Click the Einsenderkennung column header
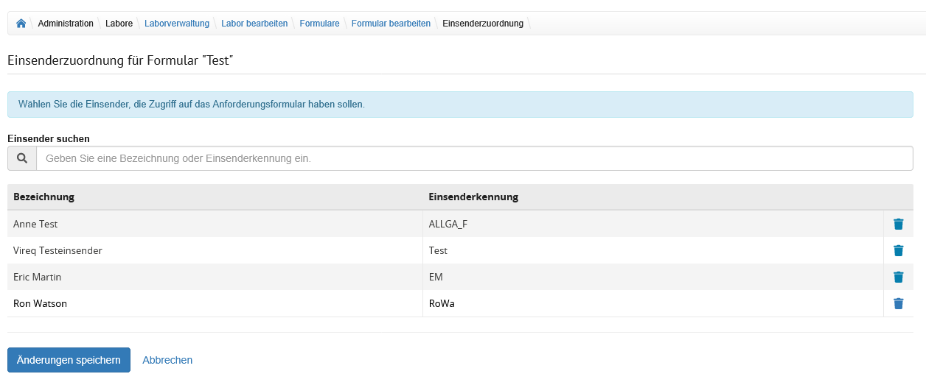 click(x=473, y=197)
